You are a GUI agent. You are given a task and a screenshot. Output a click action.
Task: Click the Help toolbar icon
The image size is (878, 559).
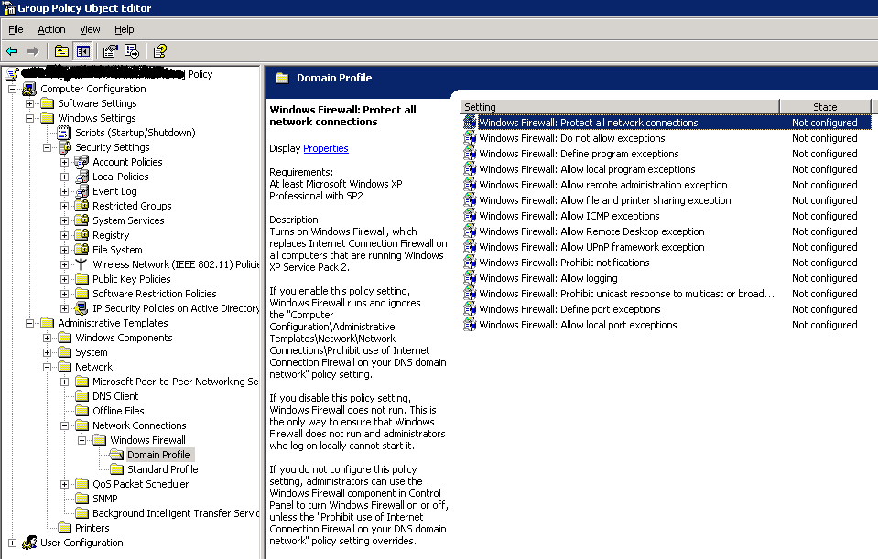(x=160, y=51)
